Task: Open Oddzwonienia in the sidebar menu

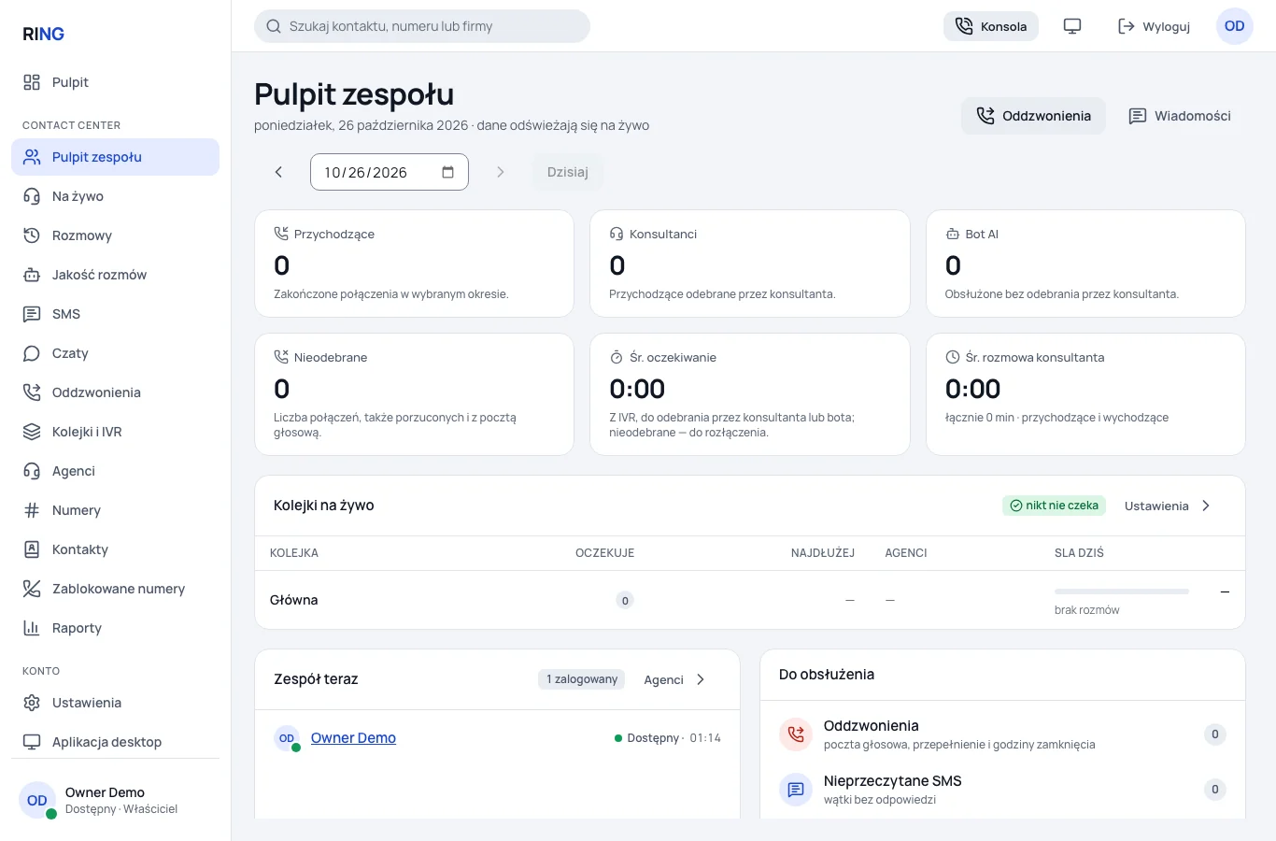Action: (x=115, y=392)
